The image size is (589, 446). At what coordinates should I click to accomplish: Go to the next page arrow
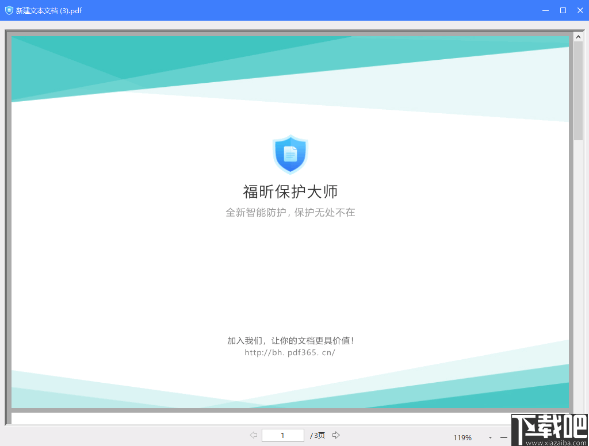tap(336, 435)
